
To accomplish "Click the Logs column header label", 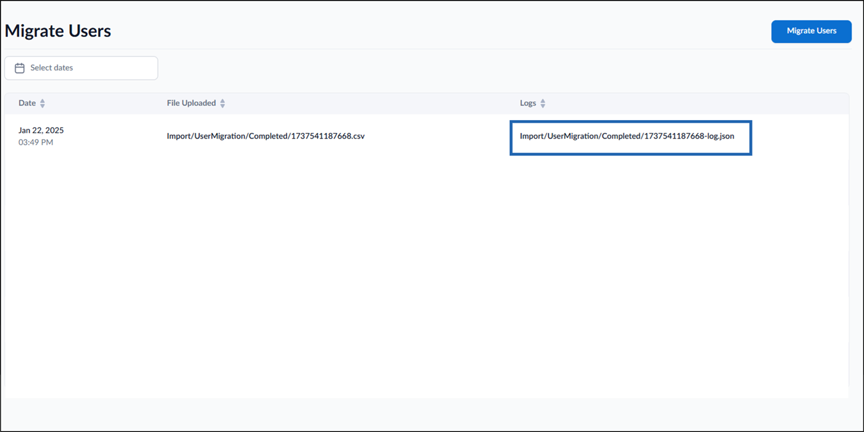I will (528, 103).
